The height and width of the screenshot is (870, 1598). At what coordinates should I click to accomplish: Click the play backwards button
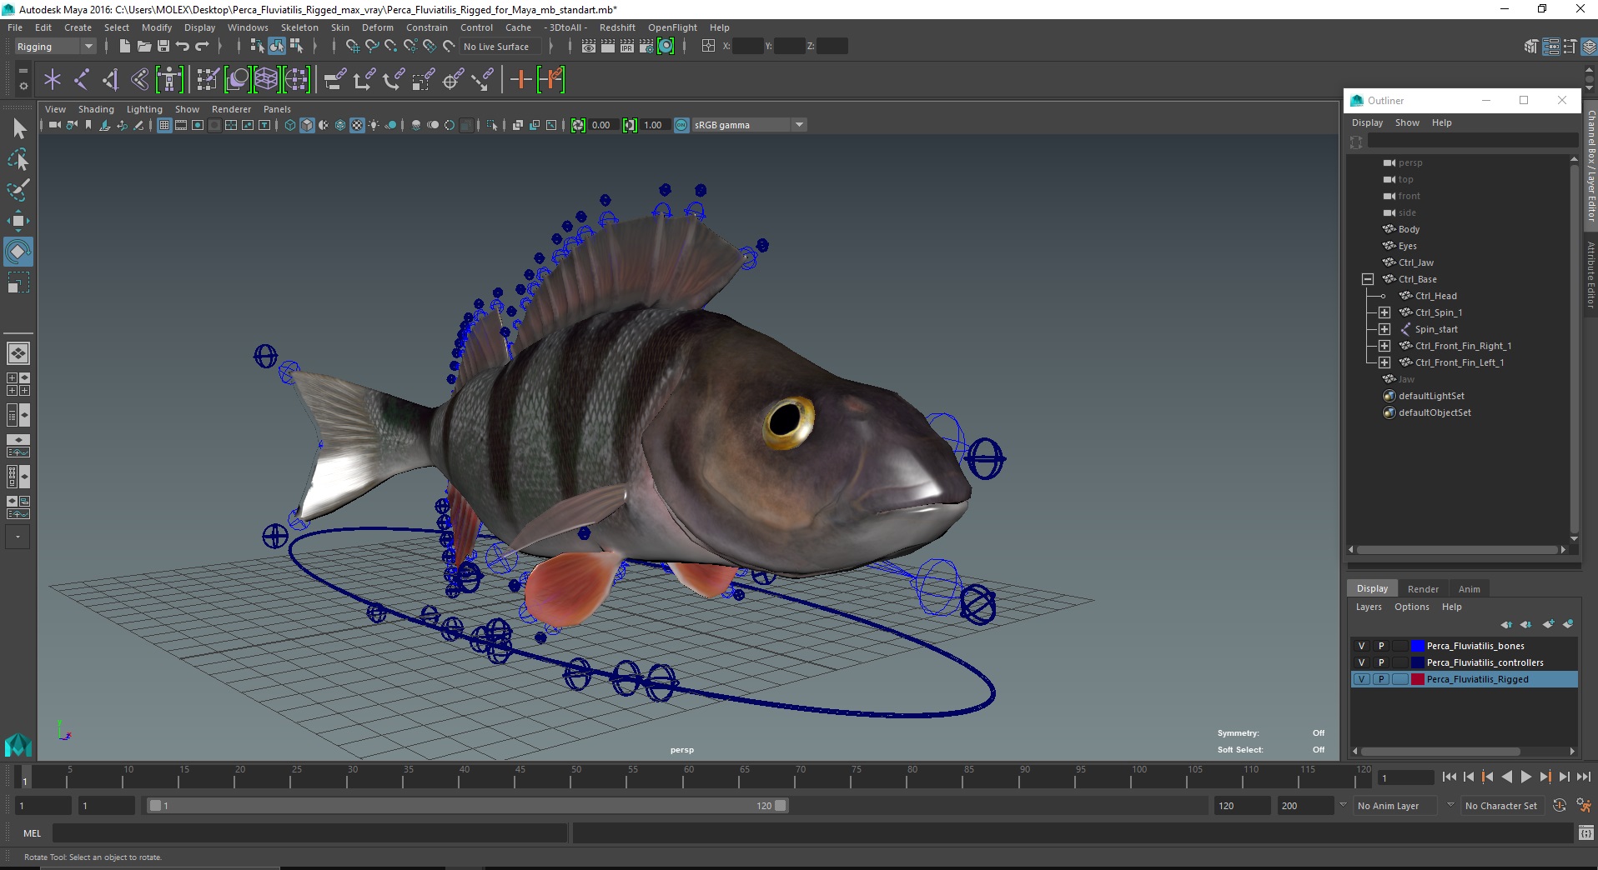(1506, 777)
